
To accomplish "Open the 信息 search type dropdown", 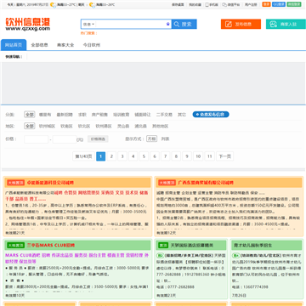I will 88,25.
